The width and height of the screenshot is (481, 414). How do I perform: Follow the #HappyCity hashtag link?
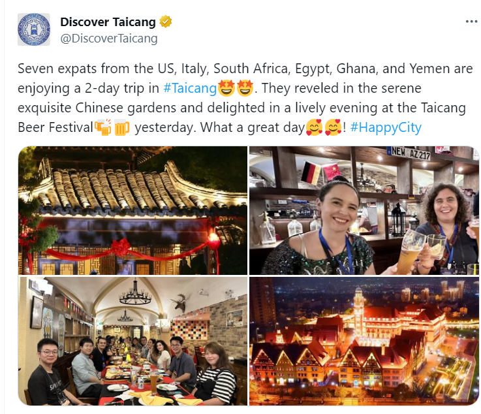[386, 127]
